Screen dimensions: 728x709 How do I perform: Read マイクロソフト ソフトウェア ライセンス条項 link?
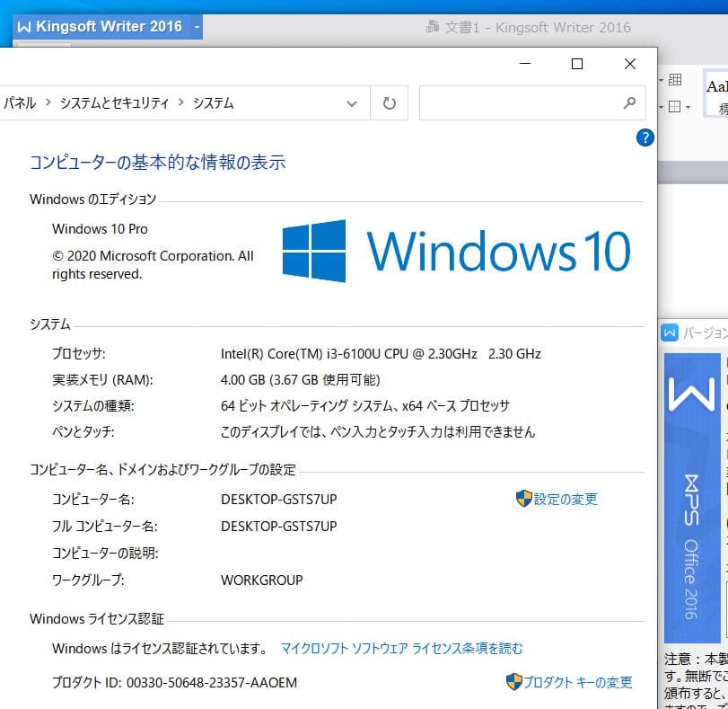[x=401, y=648]
